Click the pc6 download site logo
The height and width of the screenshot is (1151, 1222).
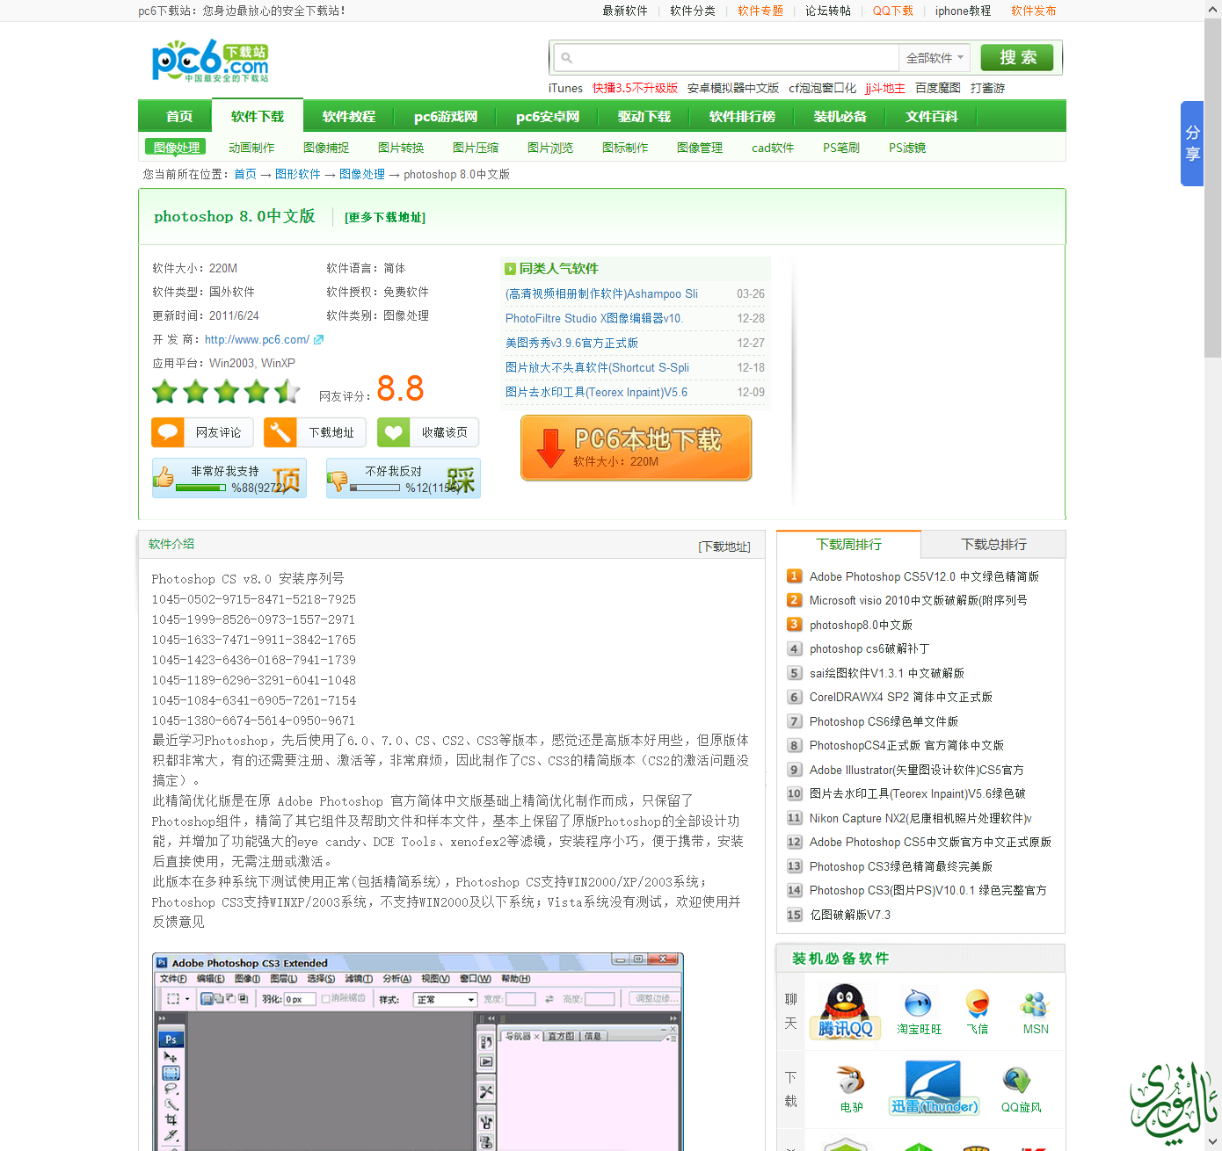tap(210, 61)
